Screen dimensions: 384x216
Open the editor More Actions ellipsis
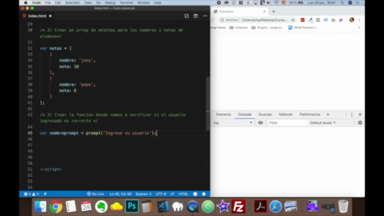[205, 16]
